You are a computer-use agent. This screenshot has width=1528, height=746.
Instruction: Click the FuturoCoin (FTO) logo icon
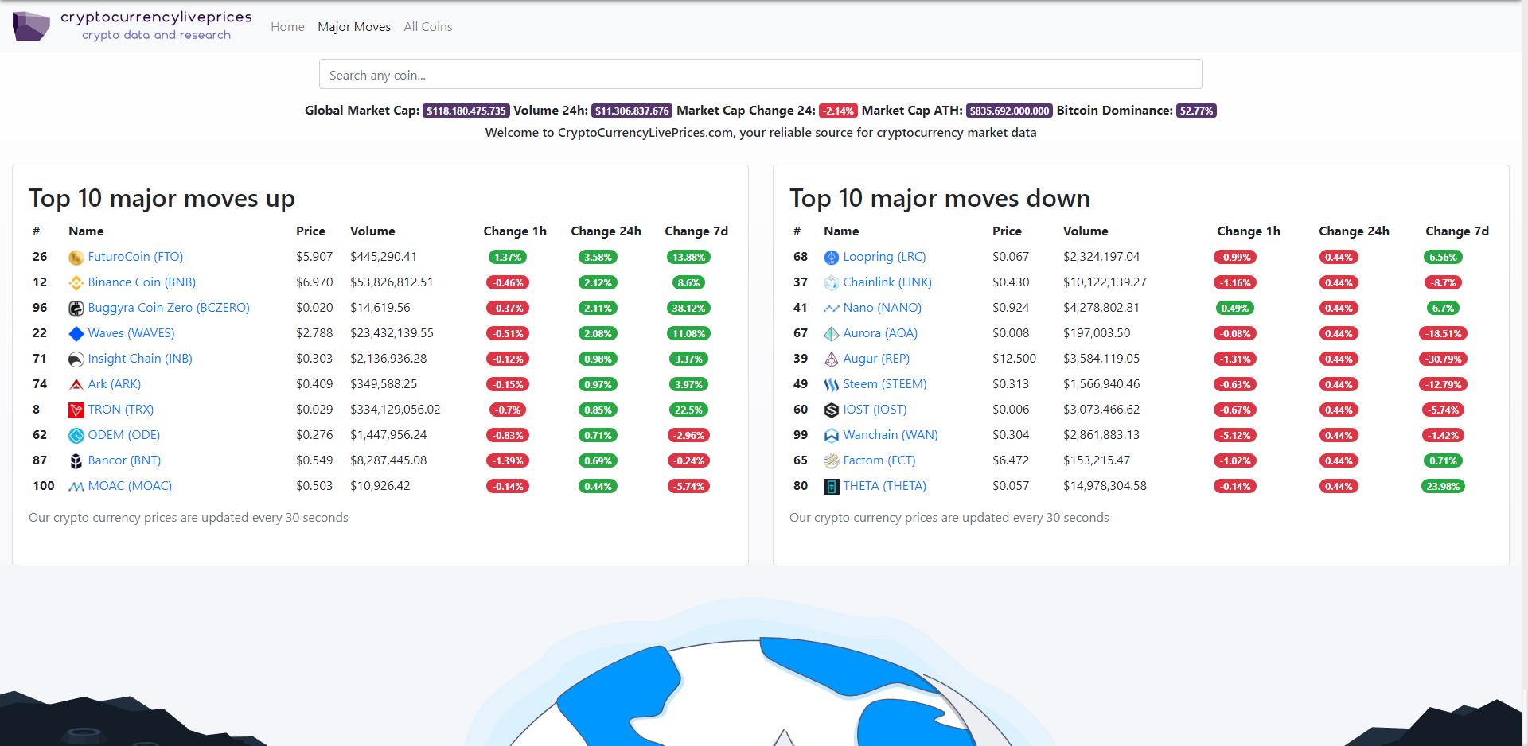76,257
